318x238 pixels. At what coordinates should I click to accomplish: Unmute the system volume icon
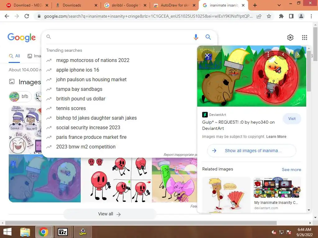pyautogui.click(x=273, y=232)
